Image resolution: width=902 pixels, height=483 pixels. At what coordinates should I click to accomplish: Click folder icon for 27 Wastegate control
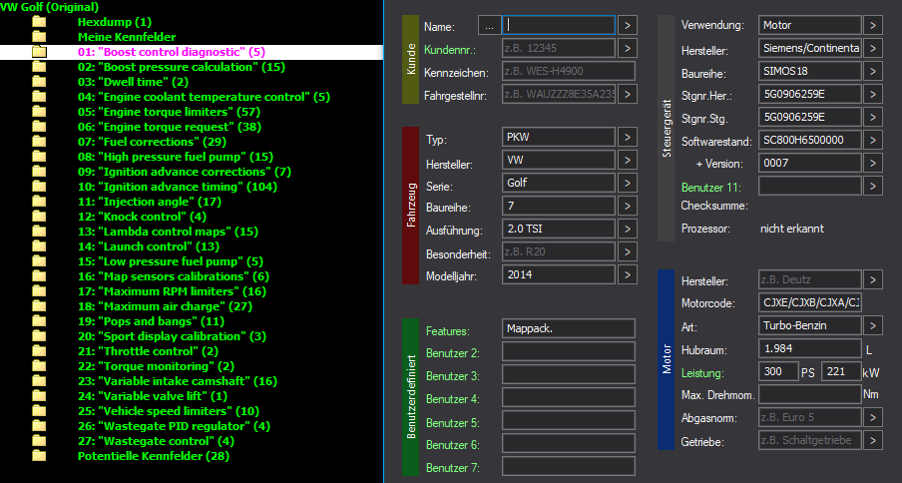click(39, 441)
